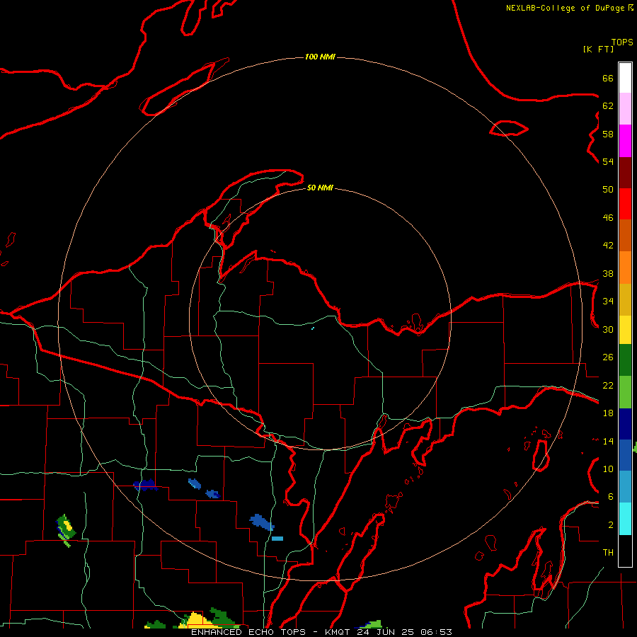Image resolution: width=637 pixels, height=637 pixels.
Task: Click the 50 value on the scale
Action: click(x=608, y=190)
